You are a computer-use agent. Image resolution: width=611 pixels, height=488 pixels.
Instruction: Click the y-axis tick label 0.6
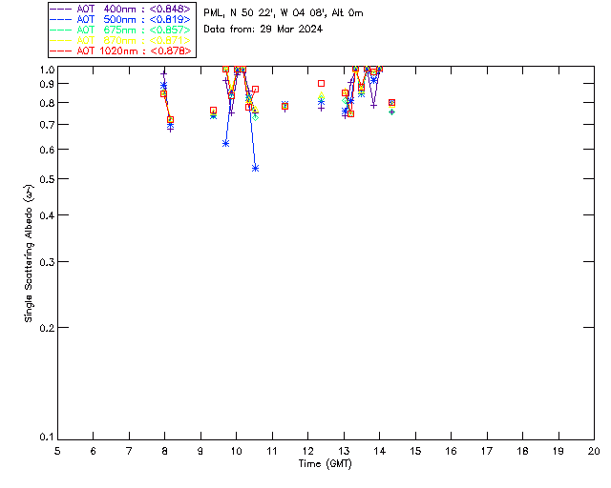[x=47, y=150]
